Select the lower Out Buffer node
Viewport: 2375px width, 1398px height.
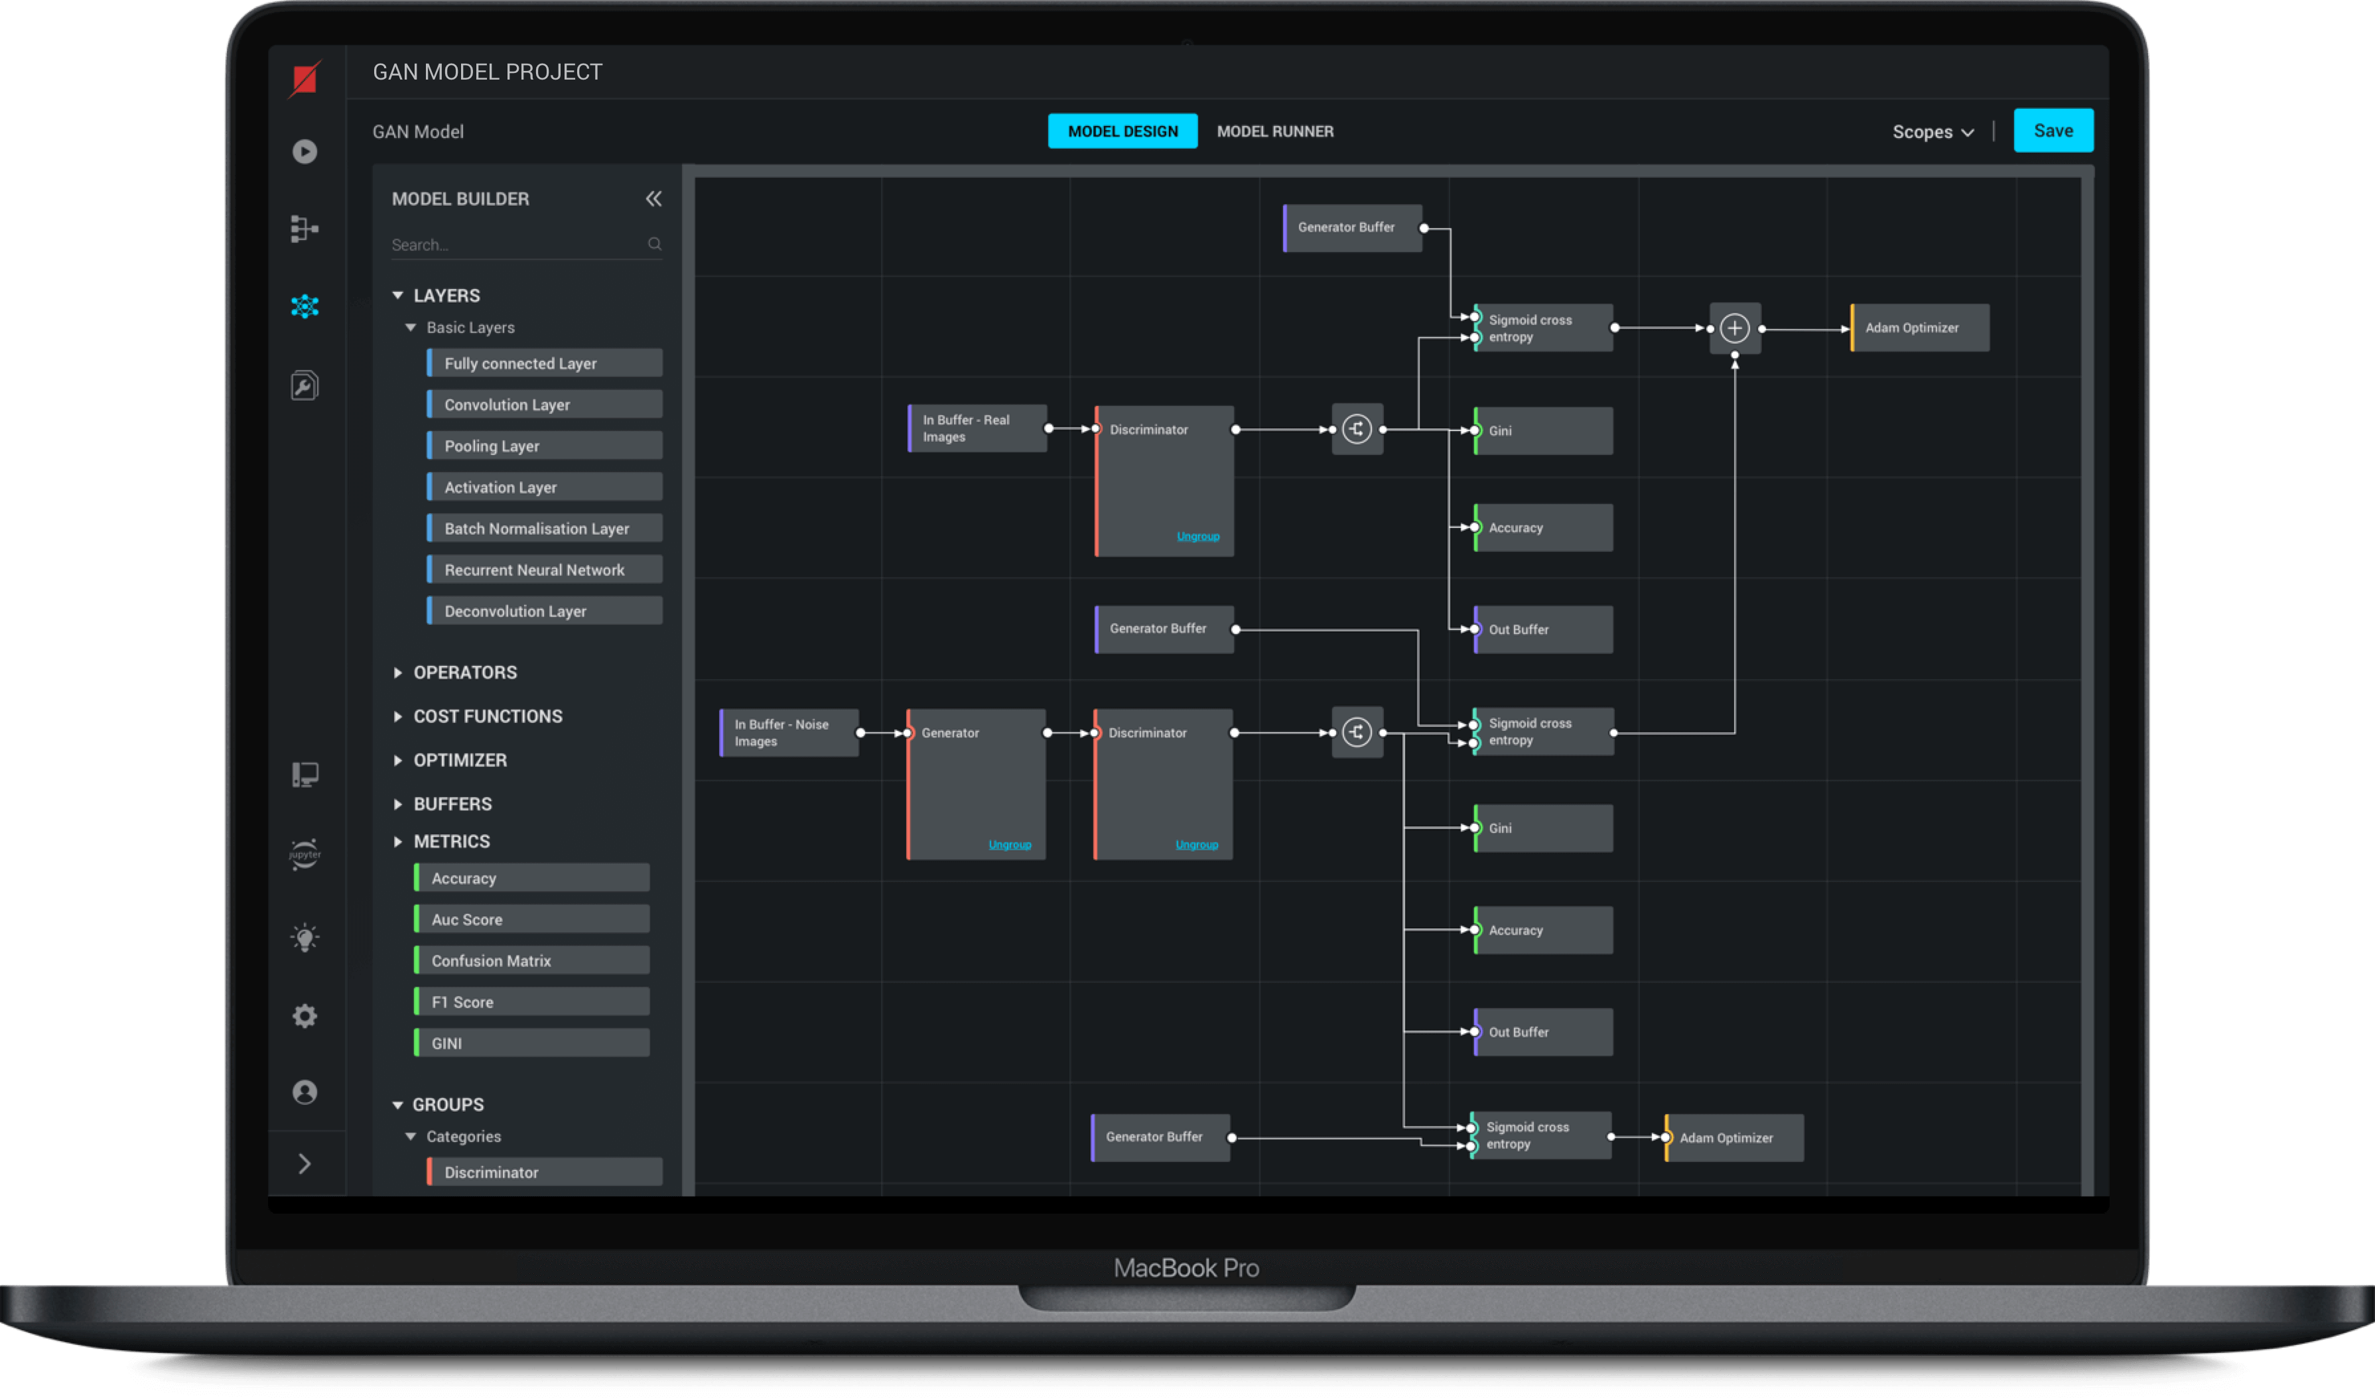(x=1544, y=1033)
